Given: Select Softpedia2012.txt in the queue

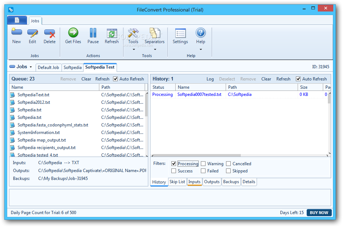Looking at the screenshot, I should click(x=34, y=102).
